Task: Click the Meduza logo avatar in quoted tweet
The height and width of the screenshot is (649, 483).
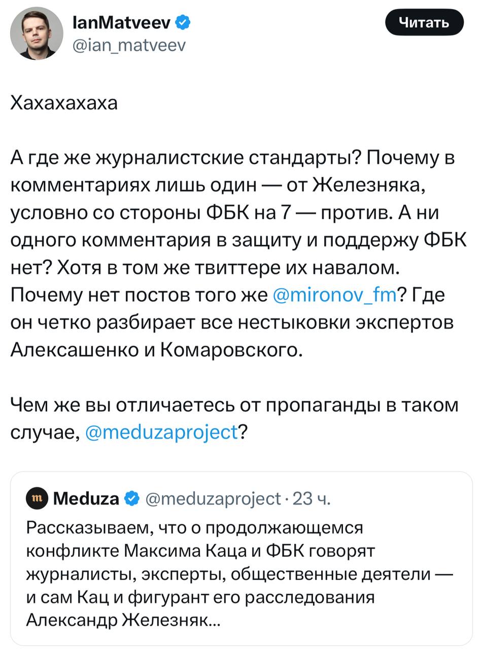Action: point(36,499)
